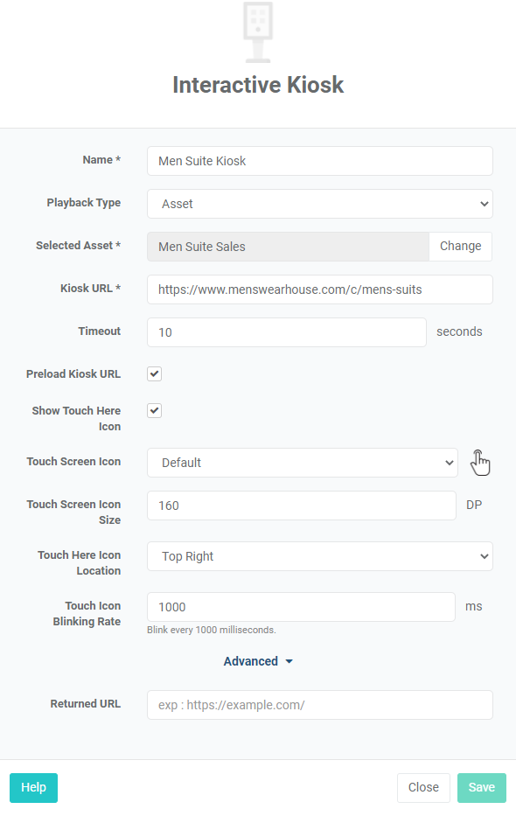Viewport: 516px width, 816px height.
Task: Open the Touch Screen Icon dropdown
Action: pyautogui.click(x=303, y=463)
